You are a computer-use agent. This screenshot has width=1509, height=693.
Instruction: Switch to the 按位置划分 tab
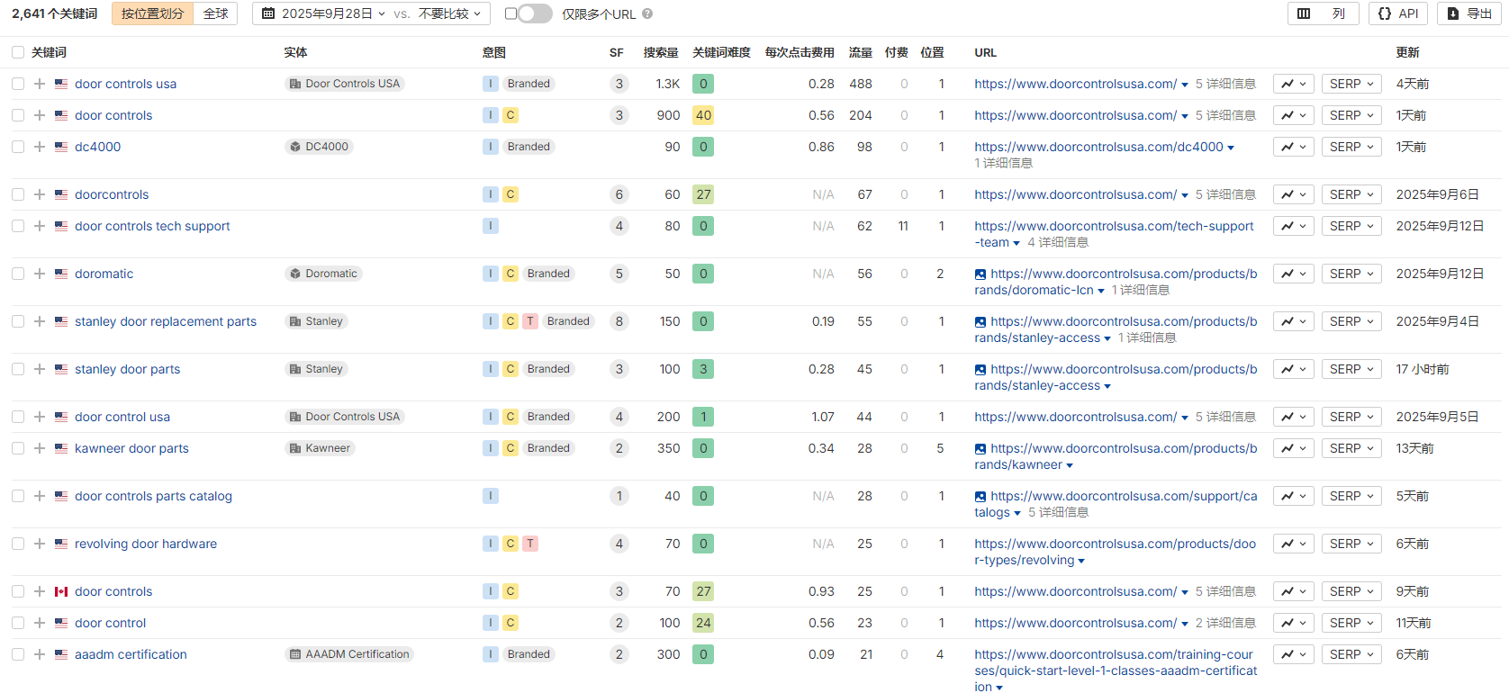tap(152, 13)
